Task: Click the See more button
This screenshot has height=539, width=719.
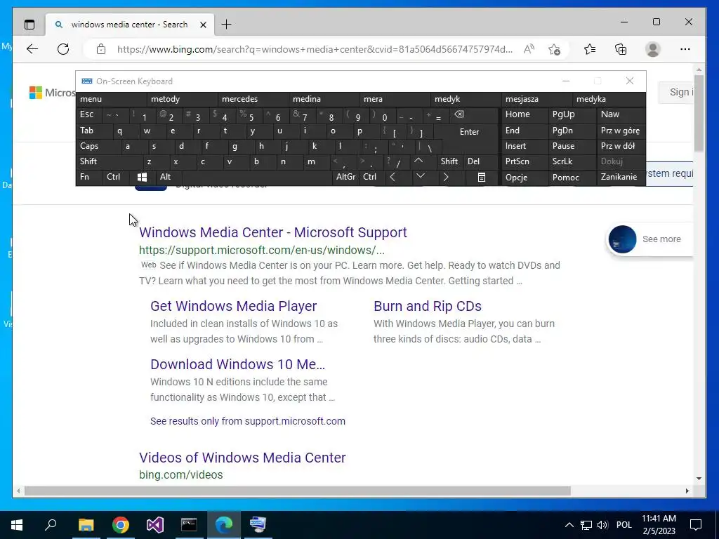Action: [649, 239]
